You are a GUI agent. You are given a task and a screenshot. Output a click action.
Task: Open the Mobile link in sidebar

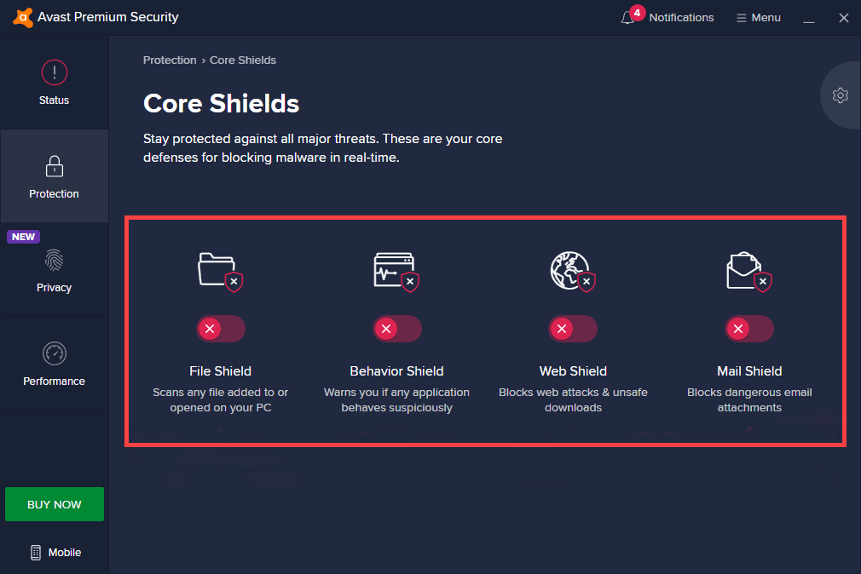(x=56, y=553)
